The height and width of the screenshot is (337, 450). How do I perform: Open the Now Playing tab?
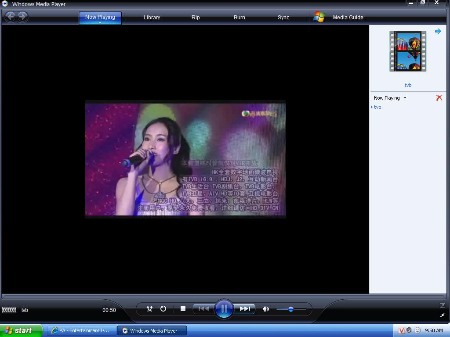coord(100,17)
